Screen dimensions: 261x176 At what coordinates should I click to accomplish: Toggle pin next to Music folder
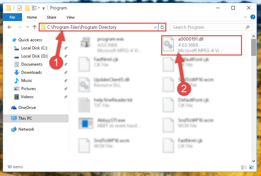tap(66, 81)
